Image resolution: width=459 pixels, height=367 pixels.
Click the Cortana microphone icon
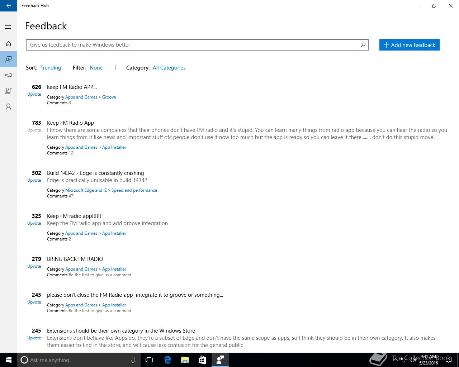click(x=133, y=360)
